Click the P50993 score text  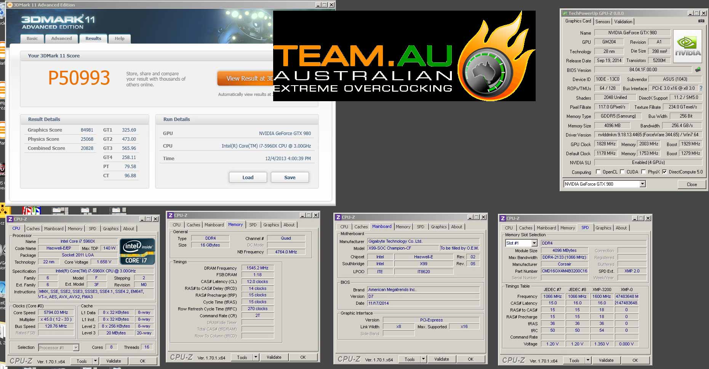(x=79, y=78)
